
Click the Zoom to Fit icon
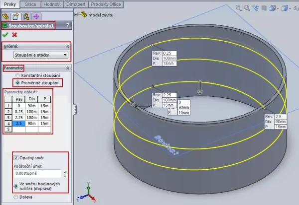coord(239,8)
